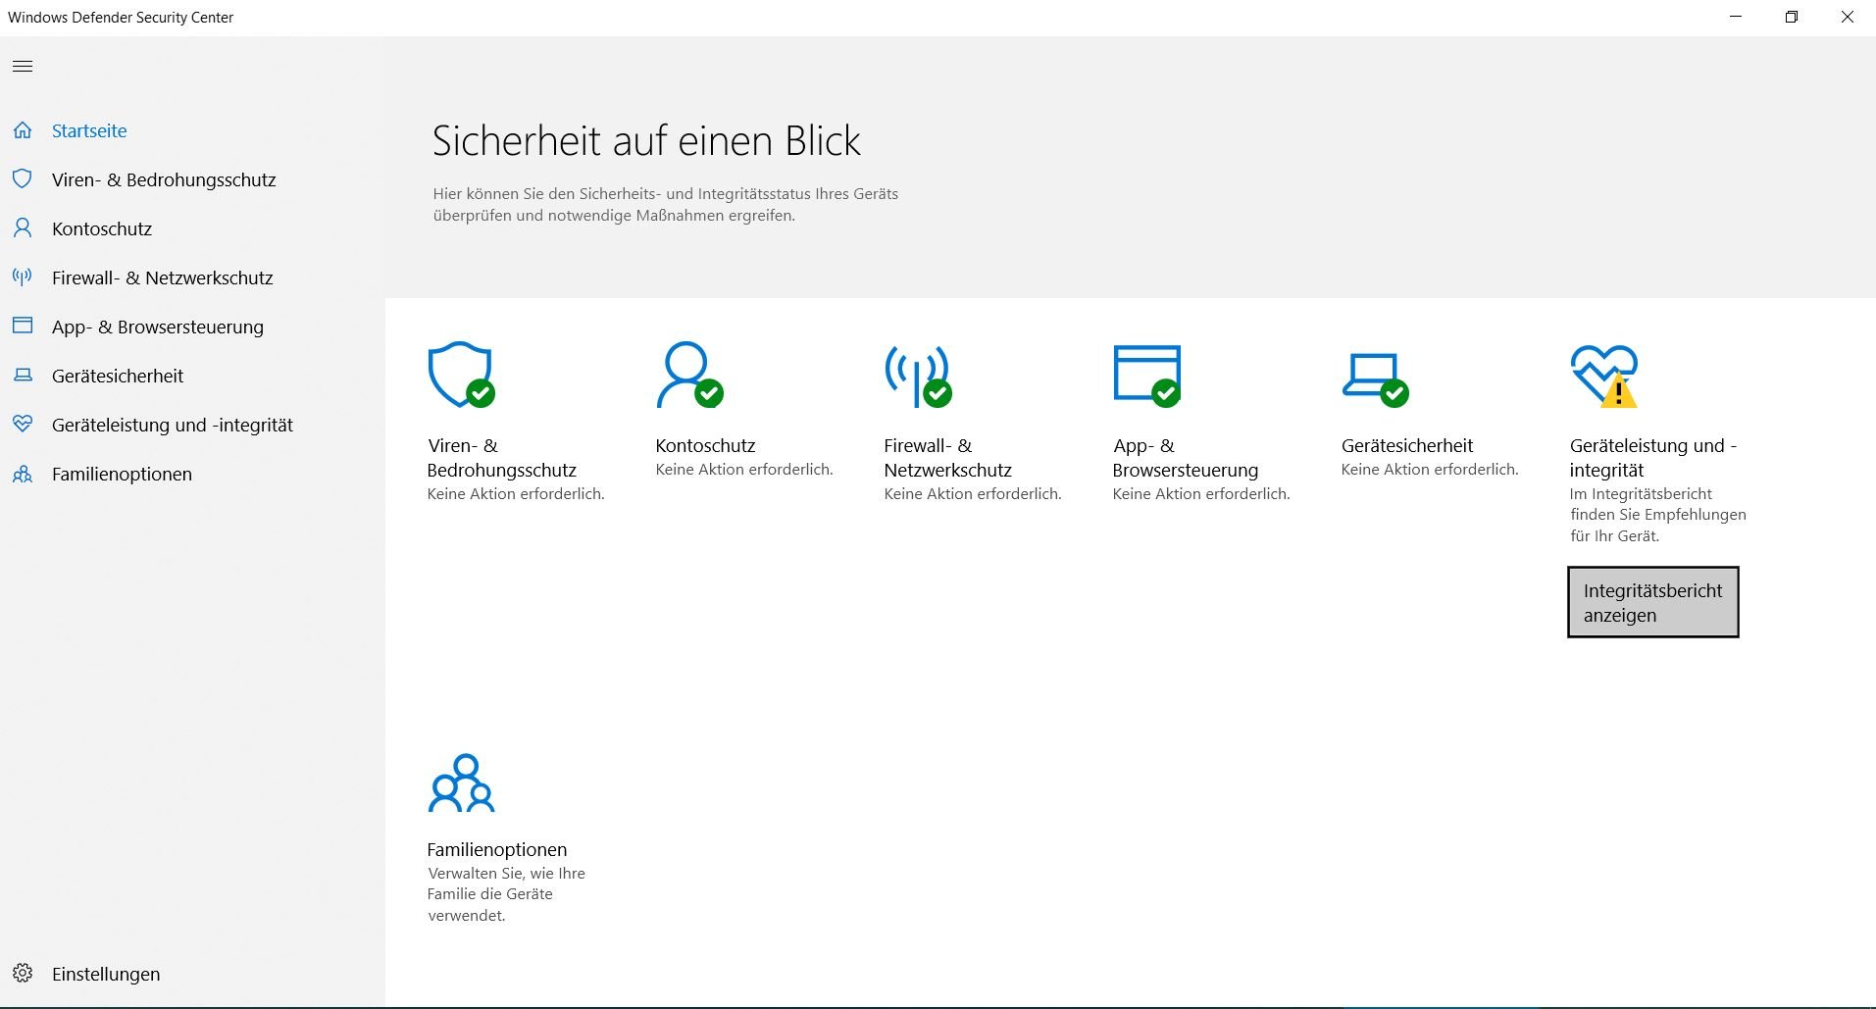Screen dimensions: 1876x1009
Task: Click the Integritätsbericht anzeigen button
Action: click(1652, 602)
